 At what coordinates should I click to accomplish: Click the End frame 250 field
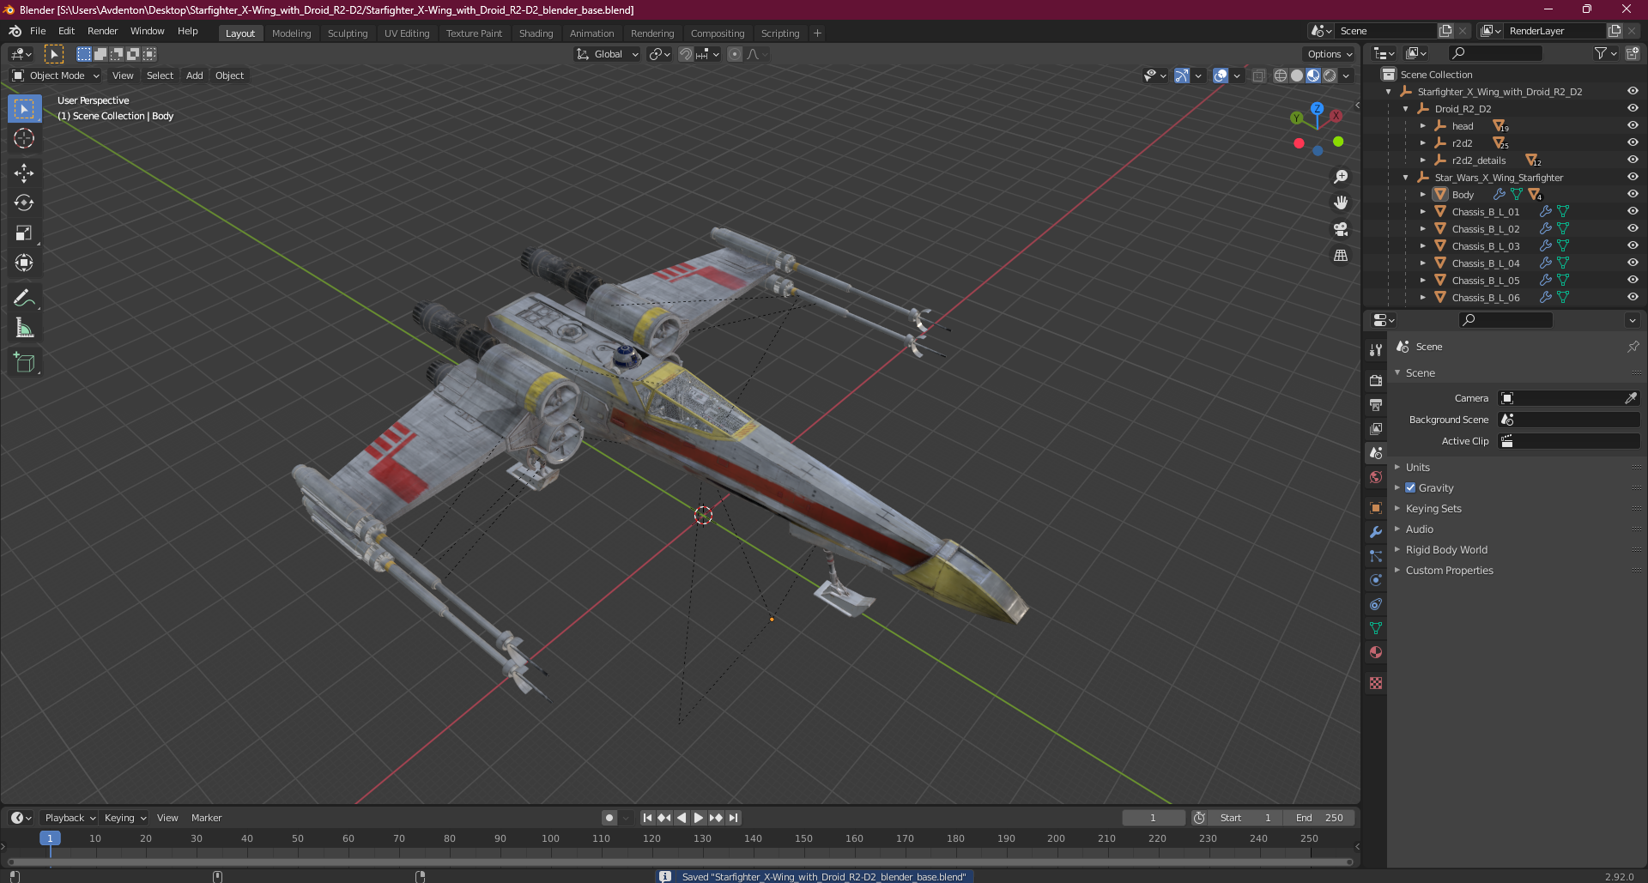pos(1320,818)
